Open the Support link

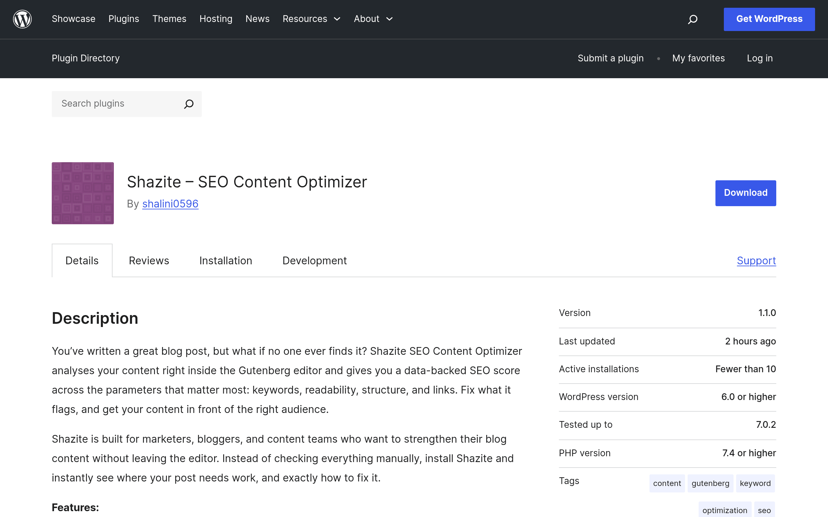757,260
